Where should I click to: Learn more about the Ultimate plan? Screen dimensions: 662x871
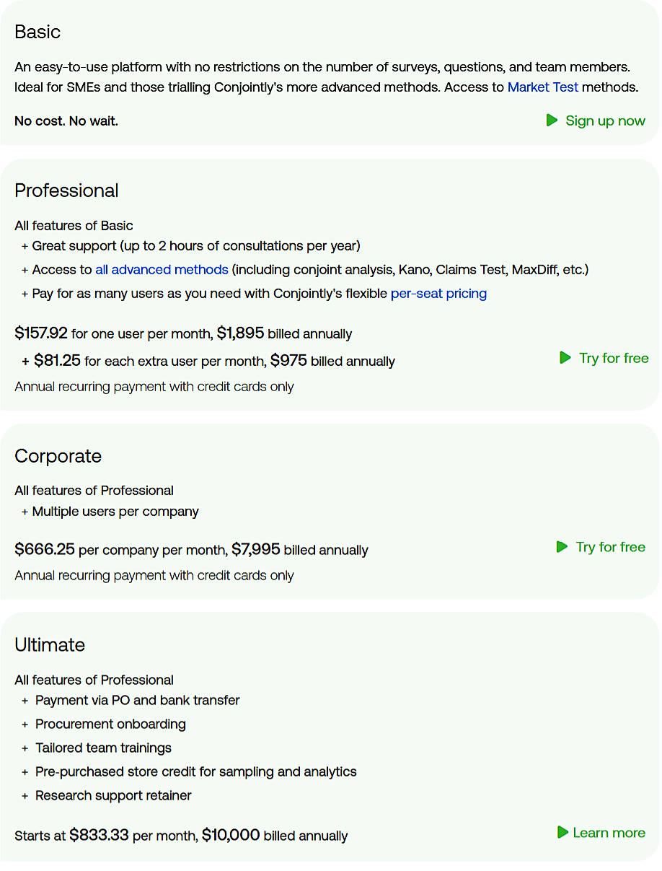[x=609, y=833]
